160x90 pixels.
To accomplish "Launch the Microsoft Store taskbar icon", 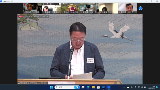I will (x=98, y=87).
